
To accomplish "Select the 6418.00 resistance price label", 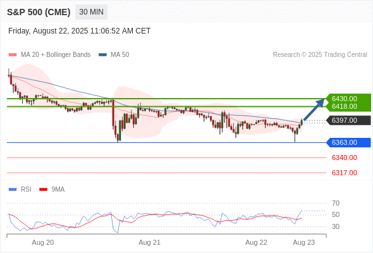I will tap(344, 106).
